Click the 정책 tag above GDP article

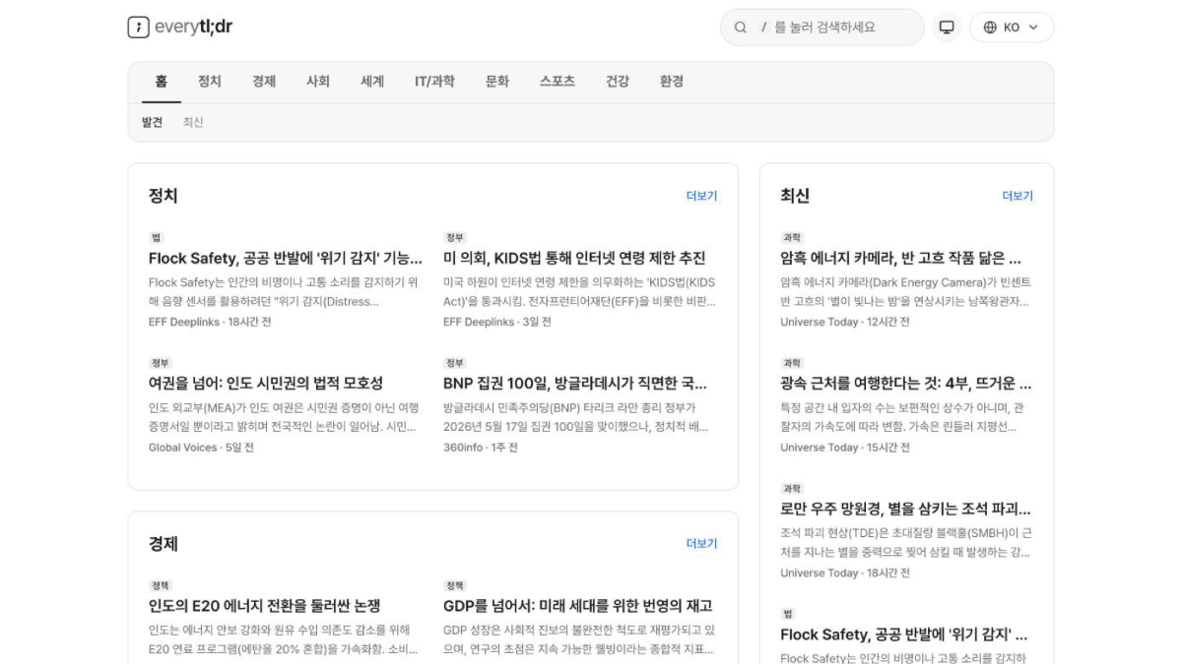click(x=454, y=585)
